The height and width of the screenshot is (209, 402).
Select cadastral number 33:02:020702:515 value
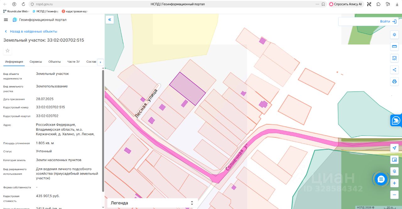[51, 107]
